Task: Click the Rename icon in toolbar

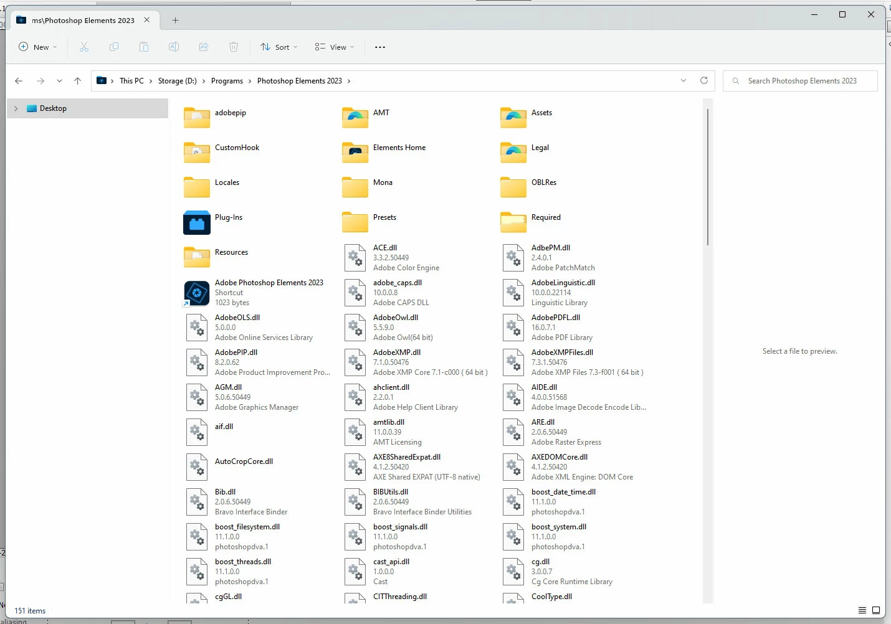Action: [174, 47]
